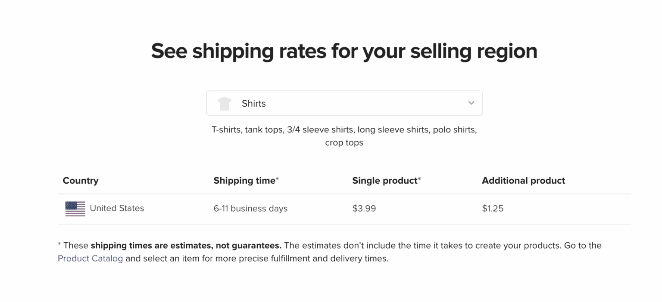Click the shirt types description text

344,130
